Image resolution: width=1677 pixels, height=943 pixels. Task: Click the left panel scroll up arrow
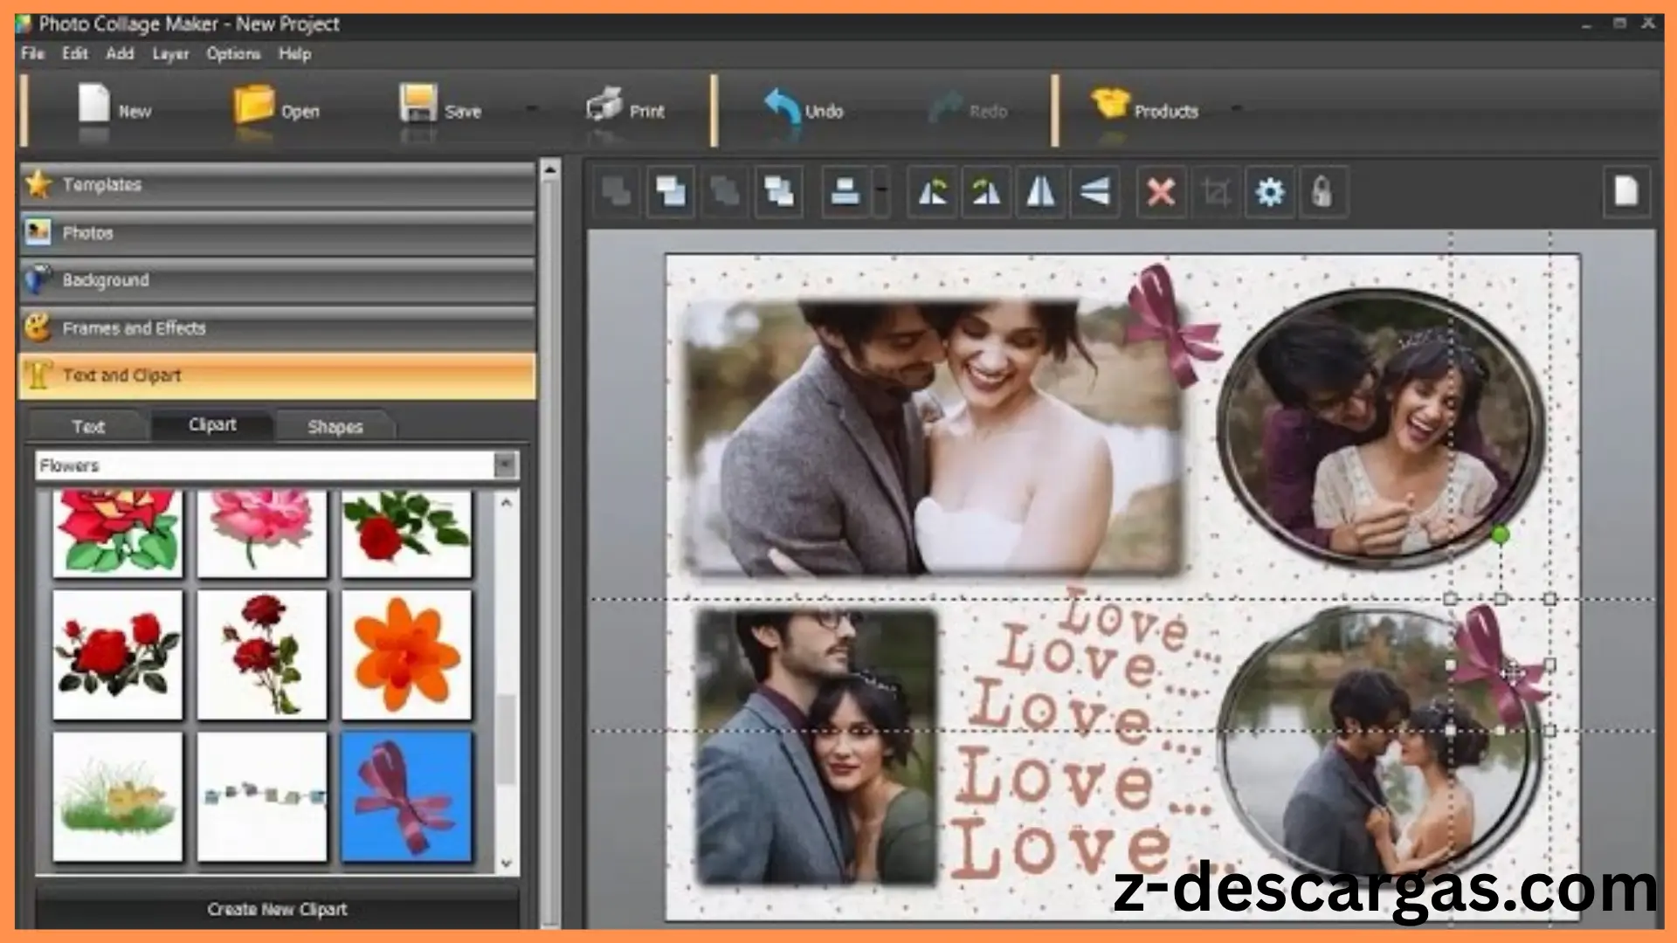coord(549,169)
